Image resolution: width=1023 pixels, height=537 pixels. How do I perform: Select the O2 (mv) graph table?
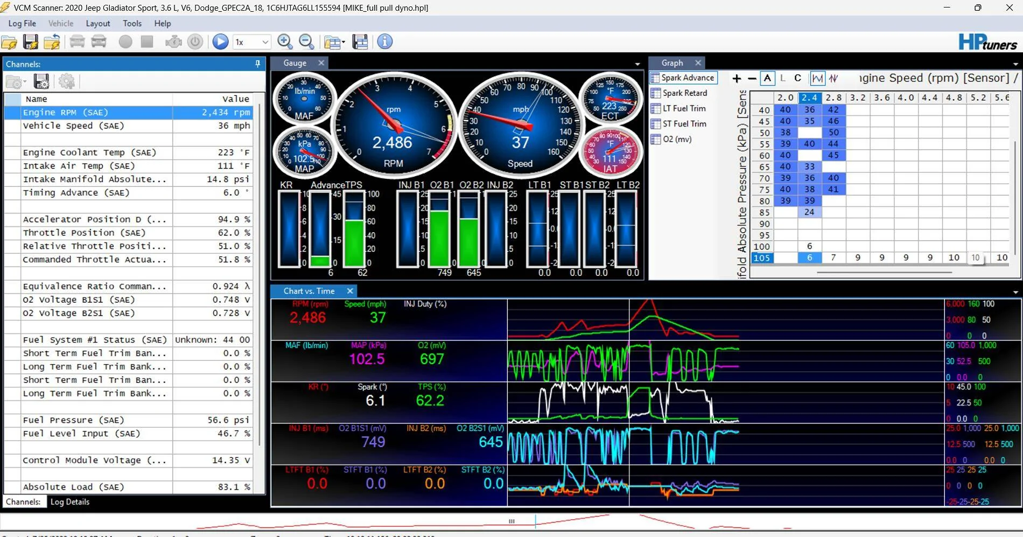click(x=671, y=139)
